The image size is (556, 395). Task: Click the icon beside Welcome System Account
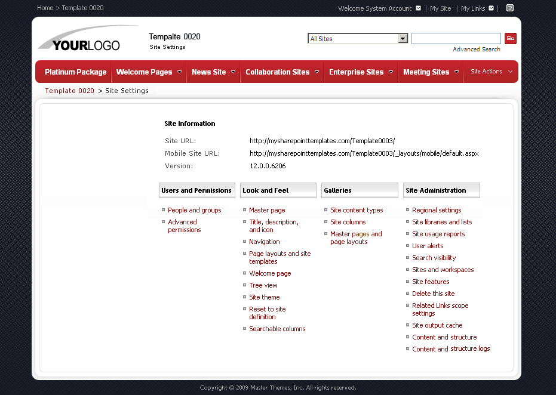[x=418, y=8]
